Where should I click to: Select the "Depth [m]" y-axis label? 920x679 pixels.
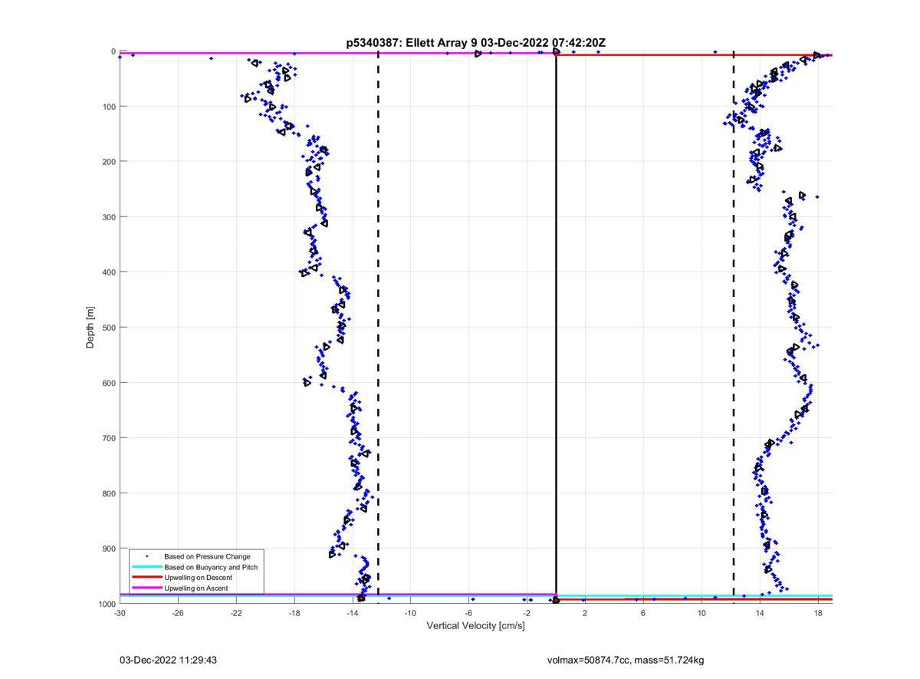(90, 328)
